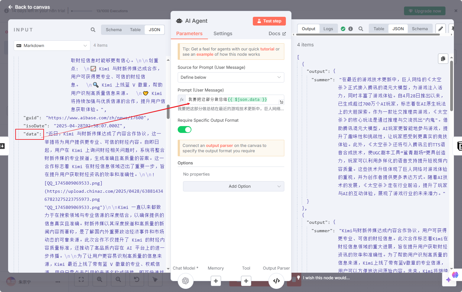This screenshot has height=292, width=462.
Task: Click the Upgrade now button
Action: [425, 11]
